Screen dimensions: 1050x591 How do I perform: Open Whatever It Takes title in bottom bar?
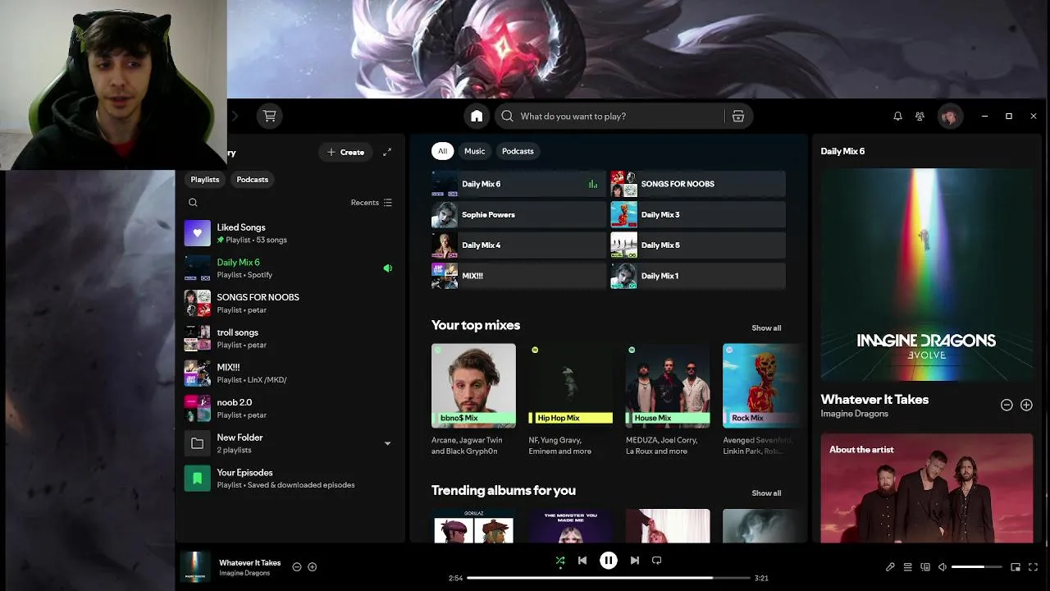(250, 563)
